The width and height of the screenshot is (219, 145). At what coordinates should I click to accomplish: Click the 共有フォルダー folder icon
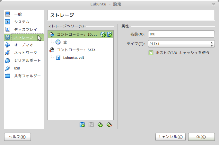[x=7, y=76]
